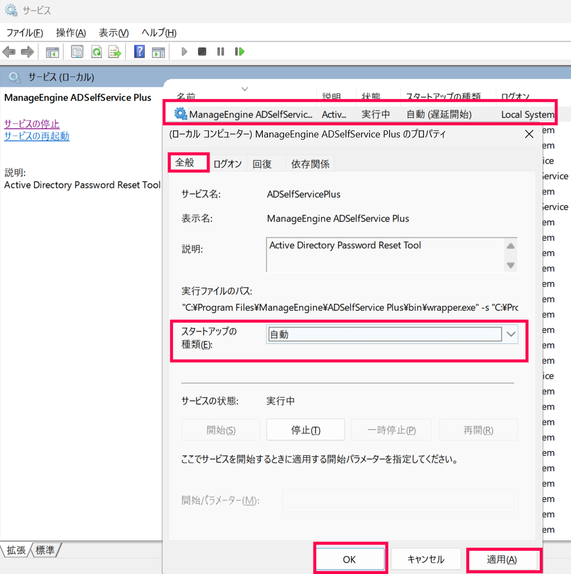Click the 停止(T) button

tap(306, 430)
